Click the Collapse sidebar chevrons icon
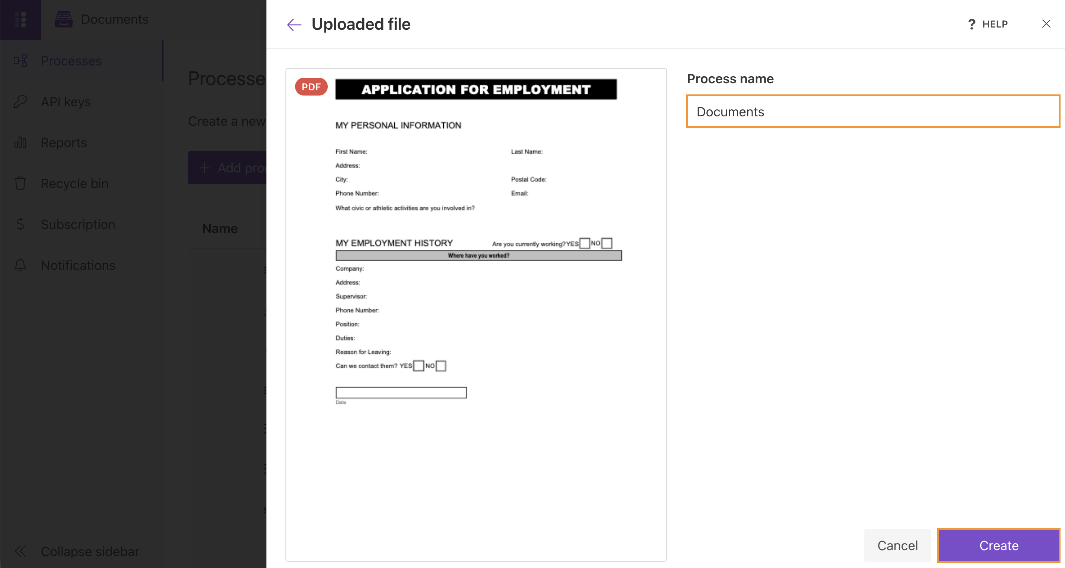This screenshot has width=1065, height=568. (20, 551)
